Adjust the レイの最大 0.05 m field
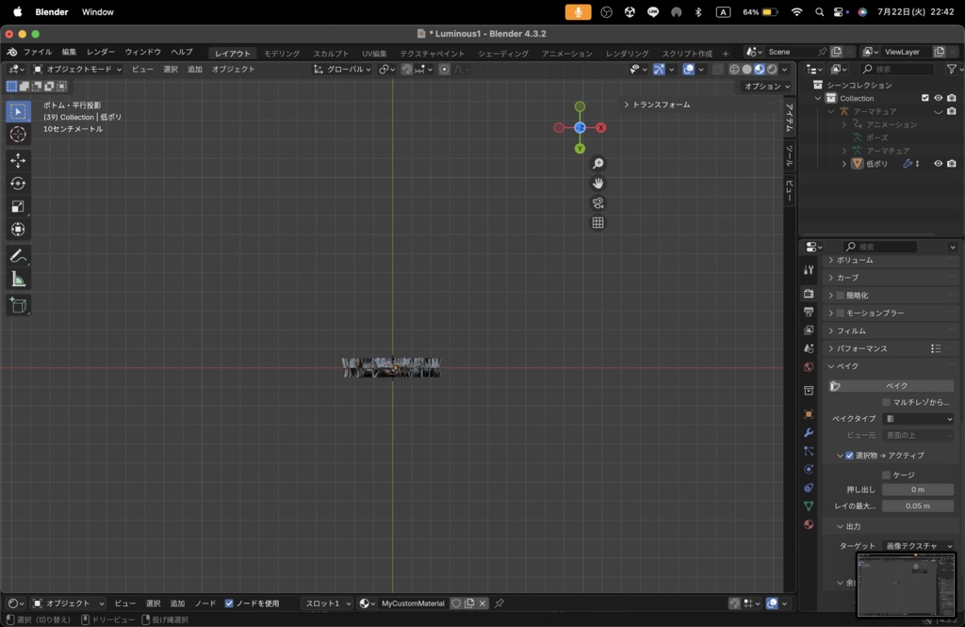This screenshot has height=627, width=965. 918,506
